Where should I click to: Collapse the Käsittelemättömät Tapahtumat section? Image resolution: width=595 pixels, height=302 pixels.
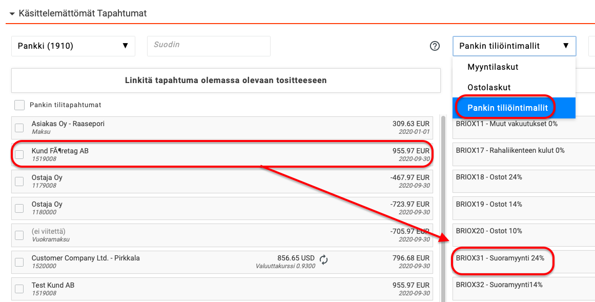point(12,14)
